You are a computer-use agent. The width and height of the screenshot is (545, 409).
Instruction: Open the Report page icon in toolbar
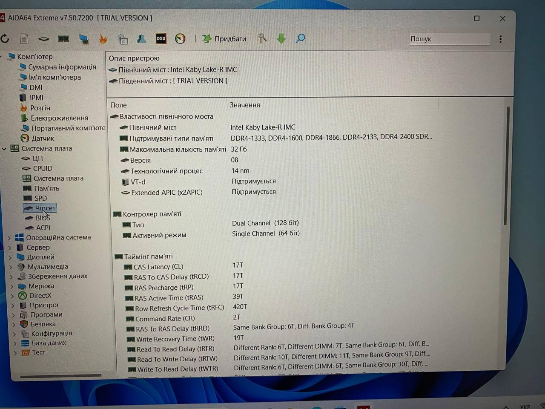coord(24,39)
